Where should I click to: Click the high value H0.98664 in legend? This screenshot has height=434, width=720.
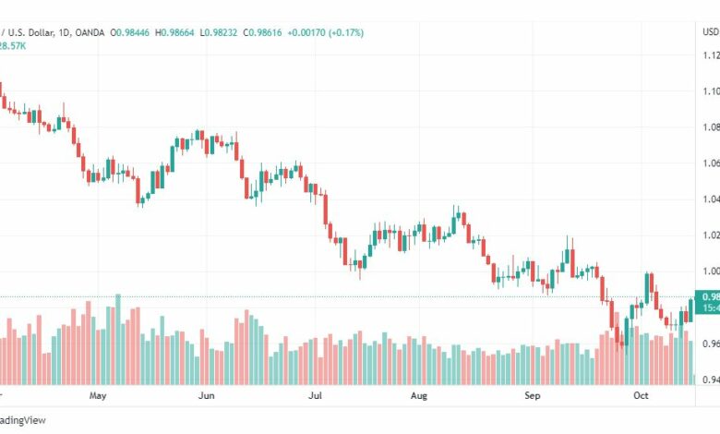click(x=174, y=32)
